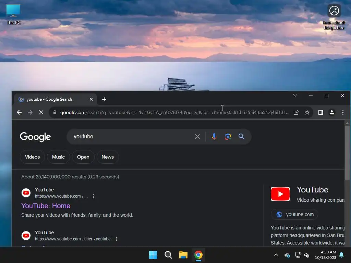Screen dimensions: 351x263
Task: Click the Learn about this picture icon
Action: (334, 17)
